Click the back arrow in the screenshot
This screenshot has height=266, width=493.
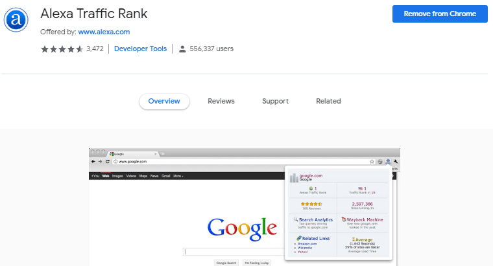coord(93,162)
